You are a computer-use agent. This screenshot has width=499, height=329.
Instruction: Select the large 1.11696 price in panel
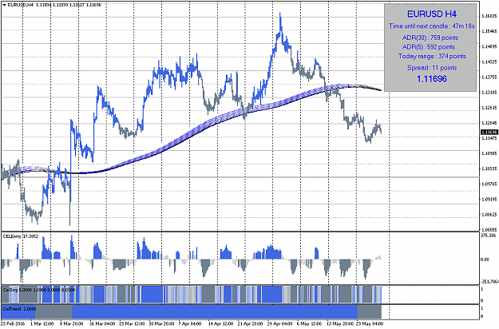pos(432,78)
